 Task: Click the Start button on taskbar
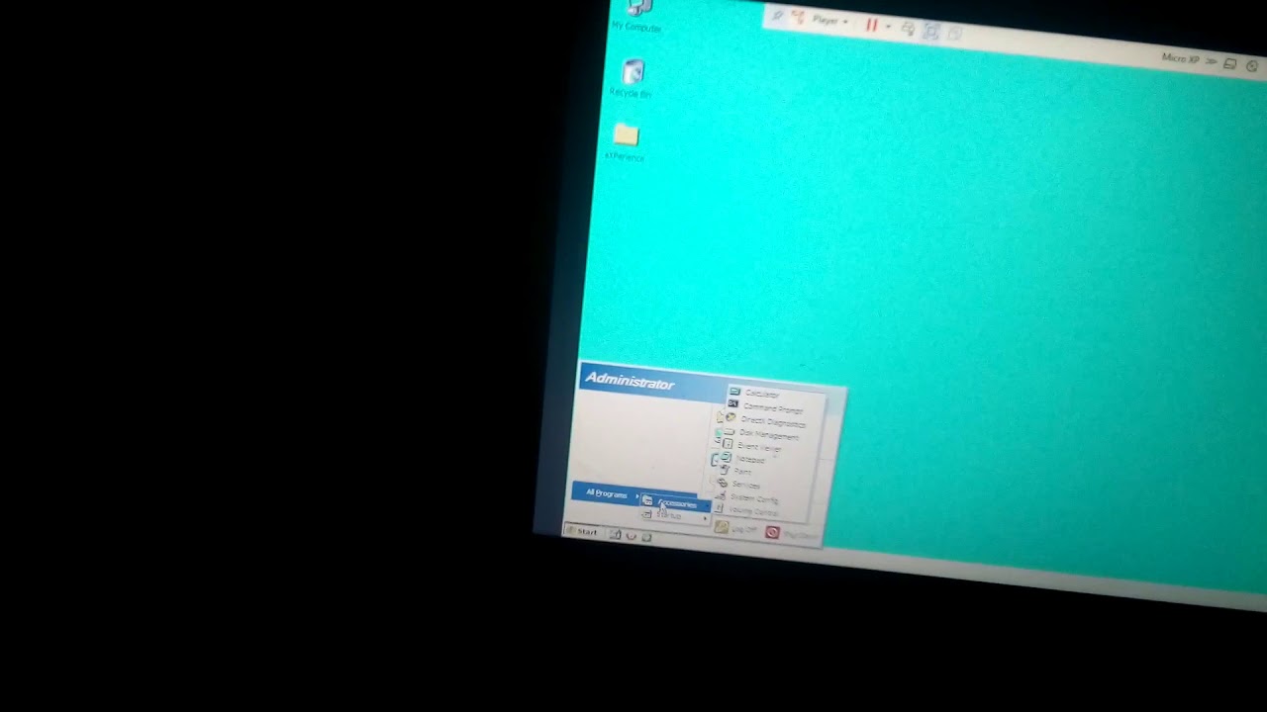click(x=582, y=532)
